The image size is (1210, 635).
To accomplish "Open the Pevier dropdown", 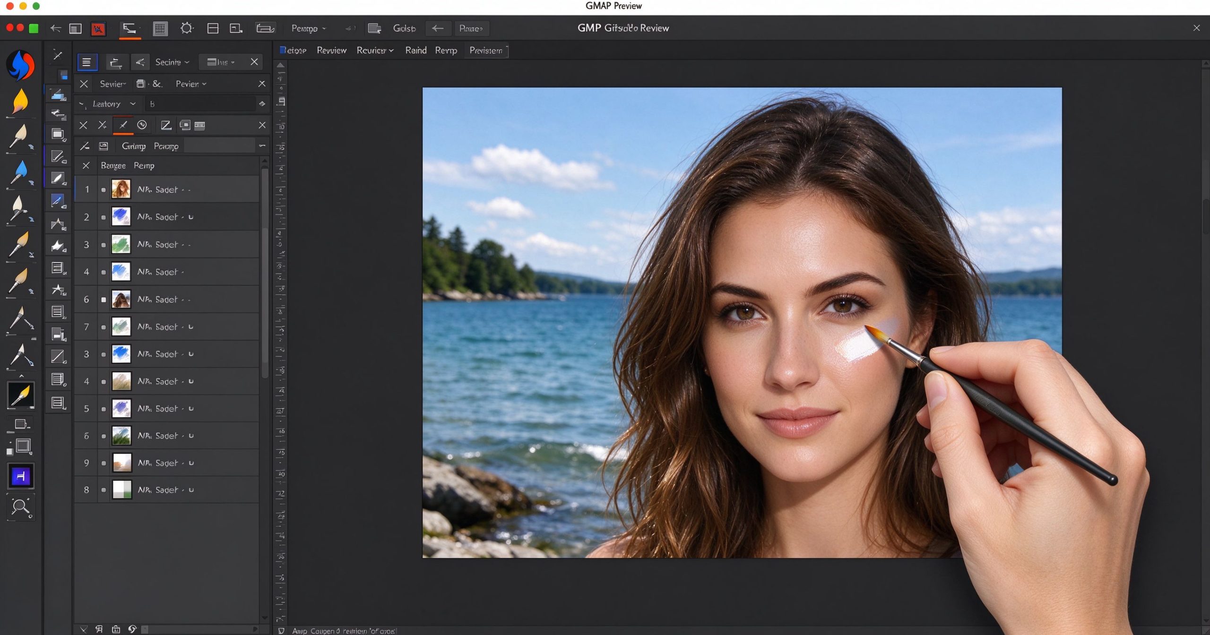I will pyautogui.click(x=191, y=84).
